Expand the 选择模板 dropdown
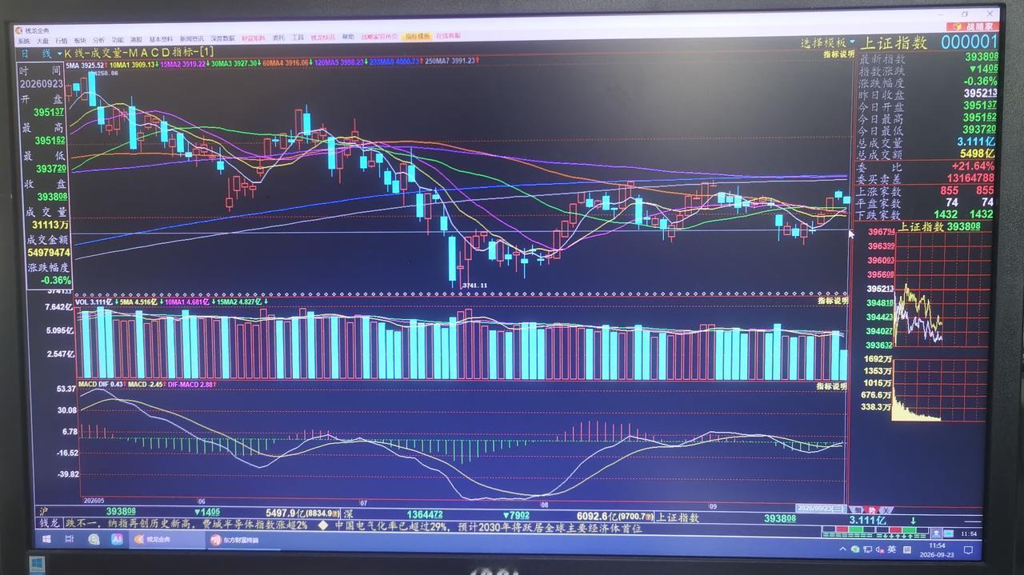This screenshot has width=1024, height=575. [x=828, y=42]
